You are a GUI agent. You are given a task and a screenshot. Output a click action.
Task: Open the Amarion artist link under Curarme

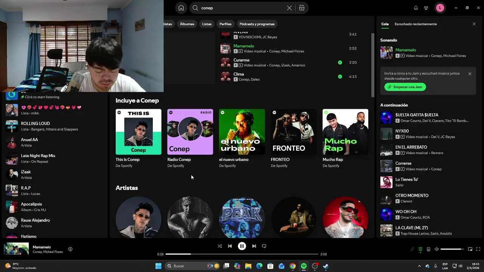click(x=298, y=65)
